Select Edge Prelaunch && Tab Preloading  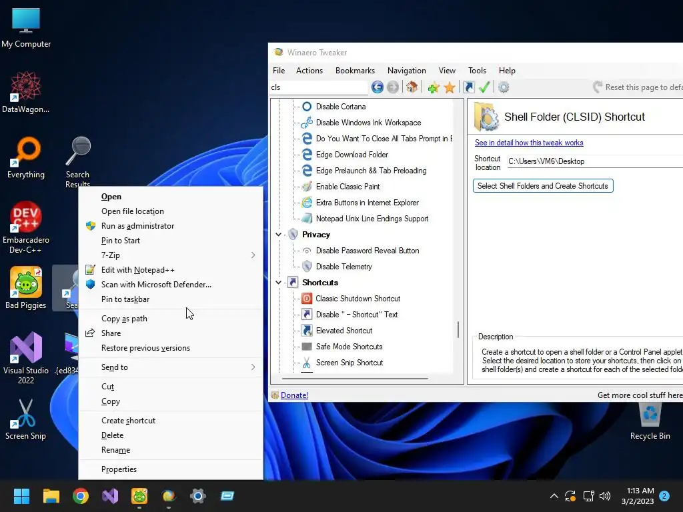[x=371, y=171]
